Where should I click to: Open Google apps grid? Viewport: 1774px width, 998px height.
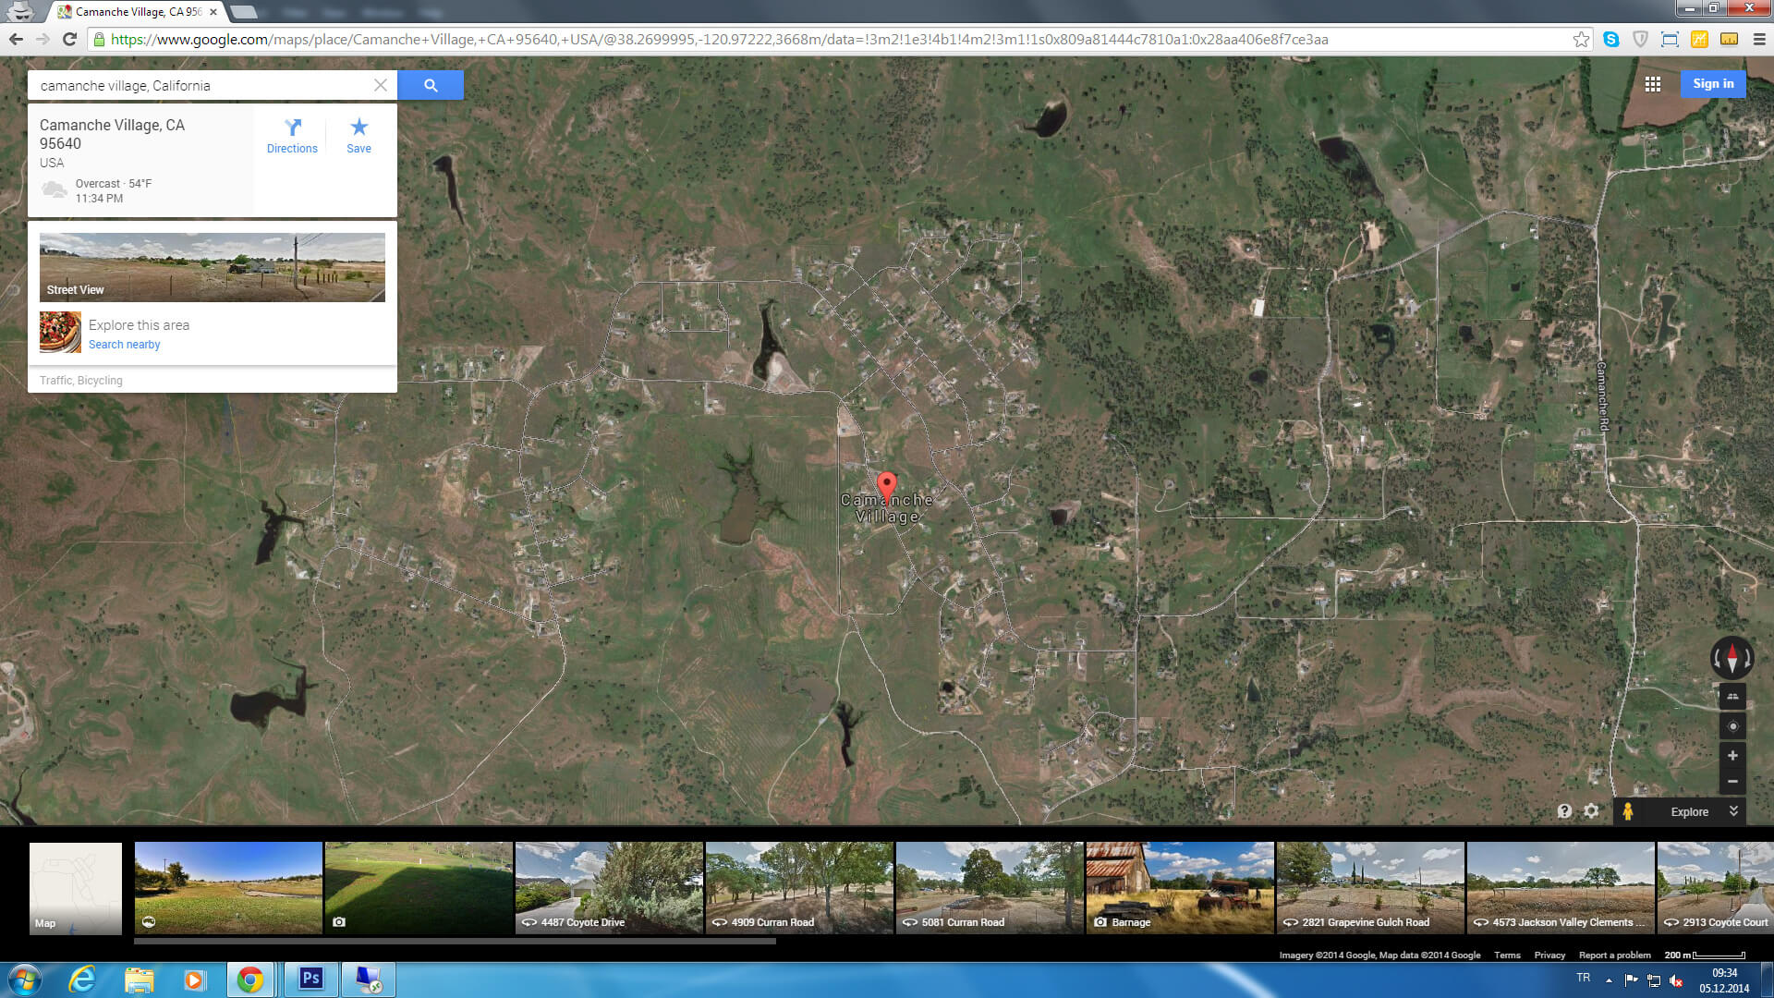[x=1653, y=84]
